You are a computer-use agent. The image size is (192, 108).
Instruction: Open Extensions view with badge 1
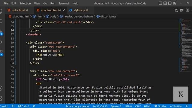[1, 53]
